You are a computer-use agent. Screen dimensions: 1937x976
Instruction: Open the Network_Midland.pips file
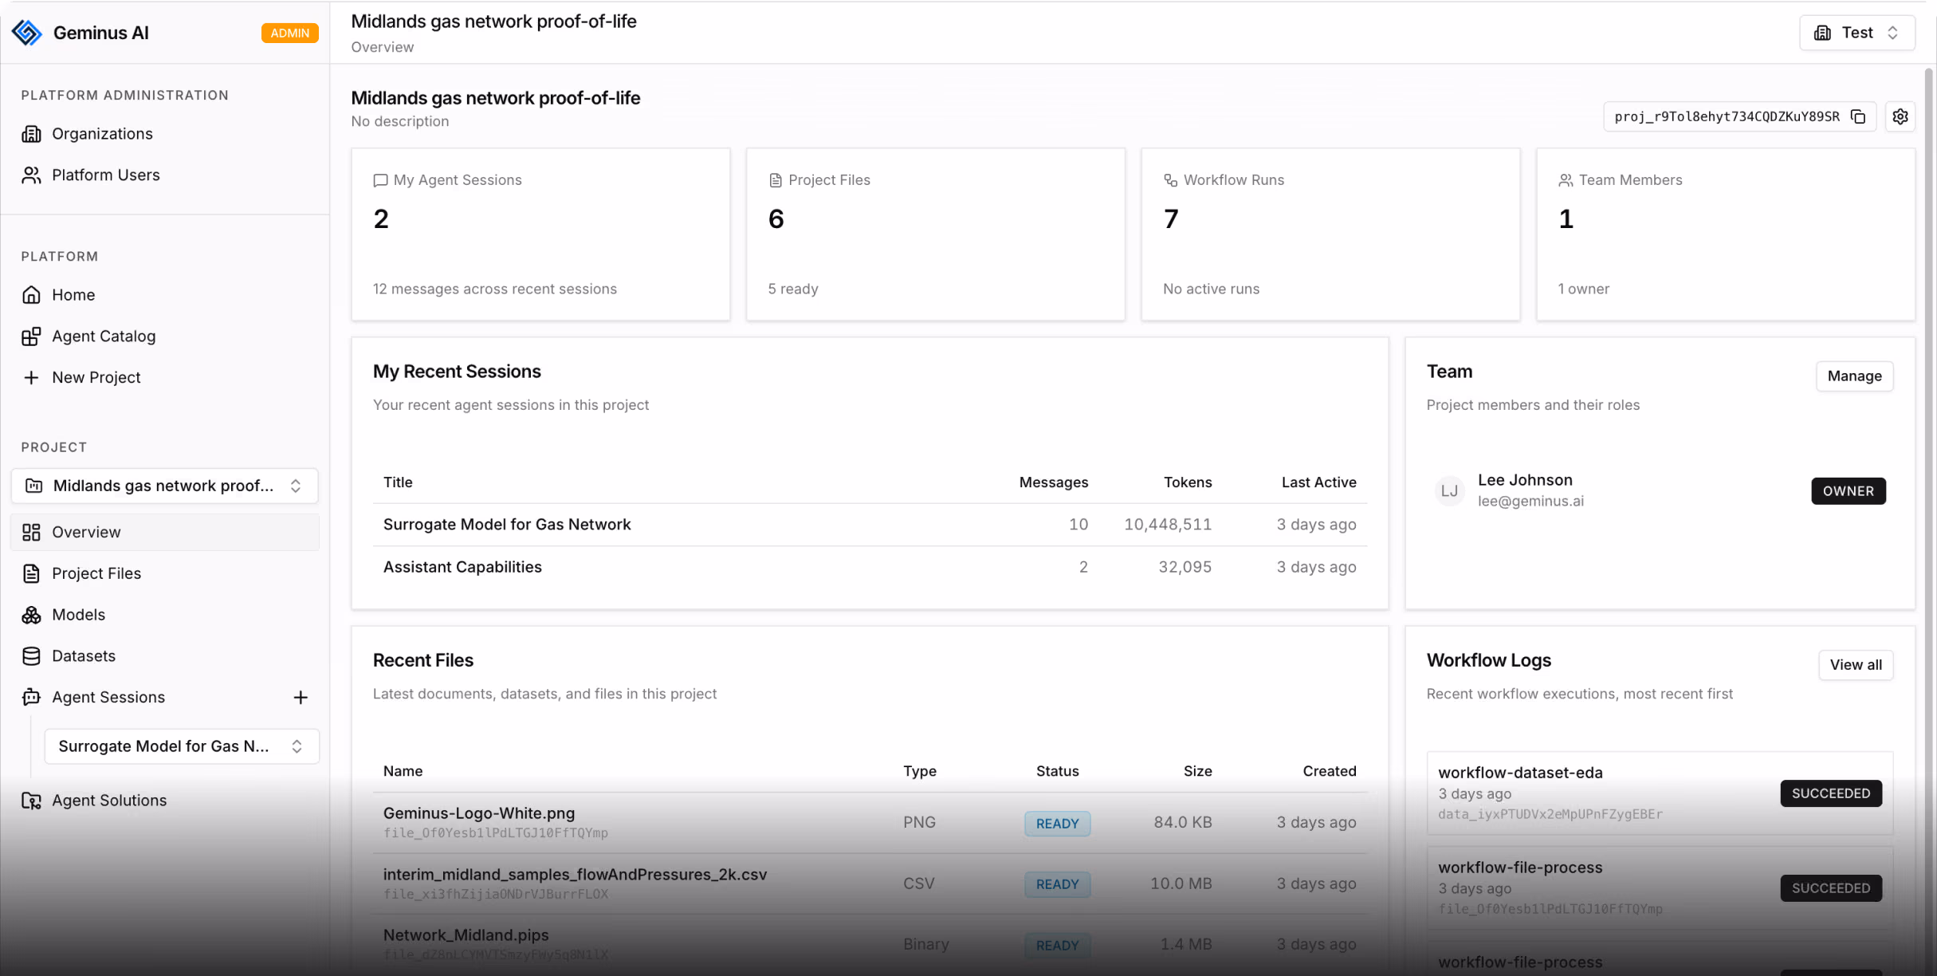click(870, 944)
